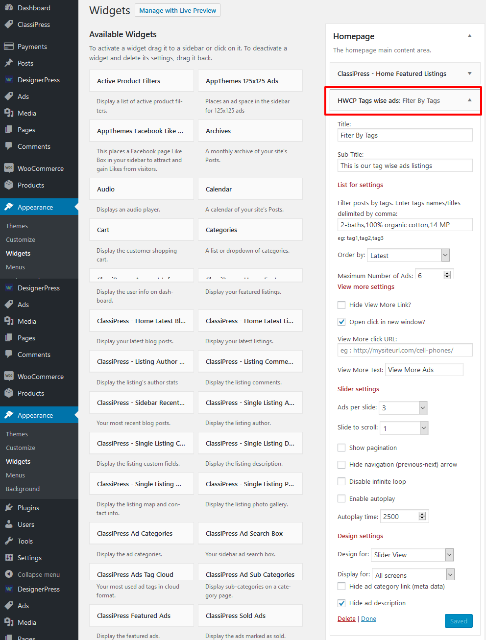Image resolution: width=486 pixels, height=640 pixels.
Task: Open the Order by dropdown
Action: (x=409, y=255)
